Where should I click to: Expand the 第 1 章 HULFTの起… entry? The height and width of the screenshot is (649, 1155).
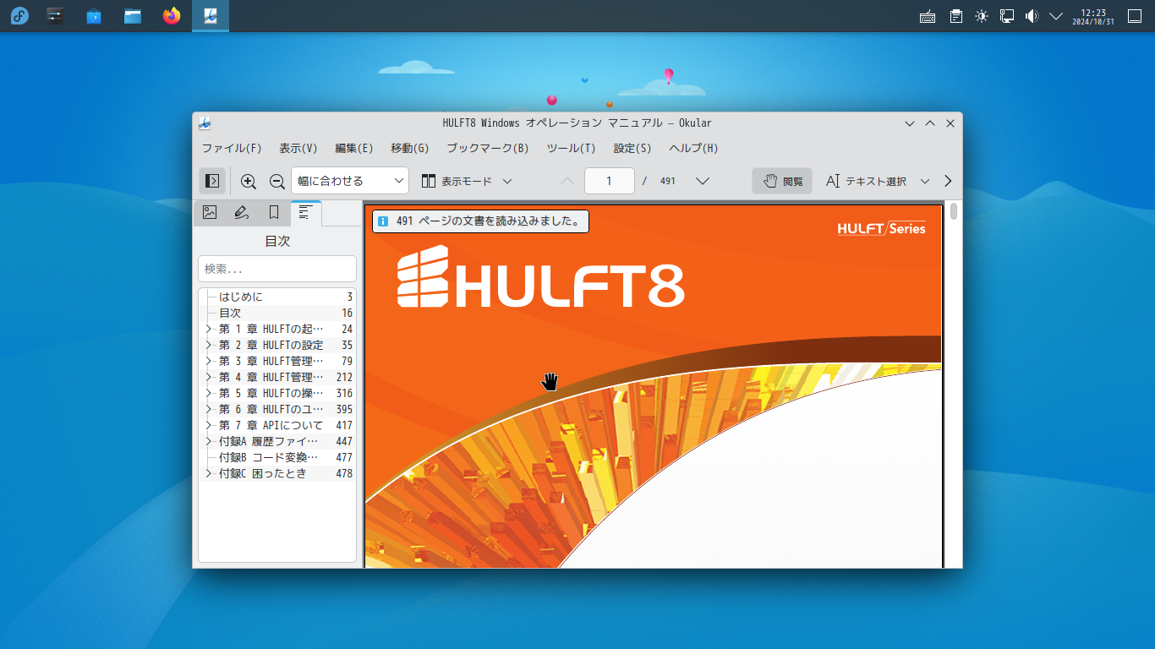209,329
